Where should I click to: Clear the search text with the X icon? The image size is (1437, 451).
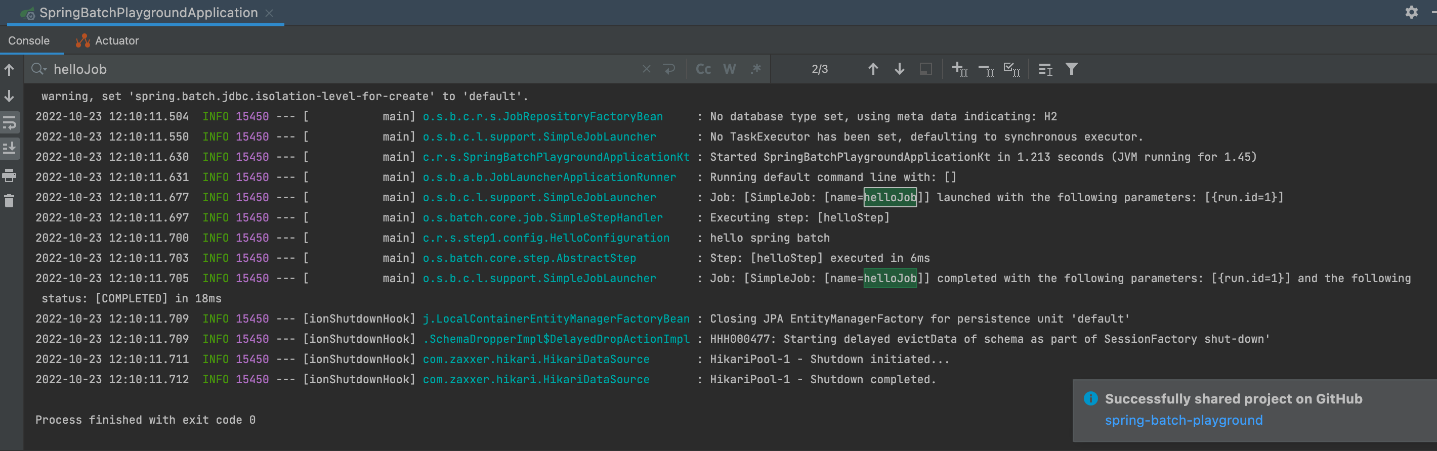point(646,69)
